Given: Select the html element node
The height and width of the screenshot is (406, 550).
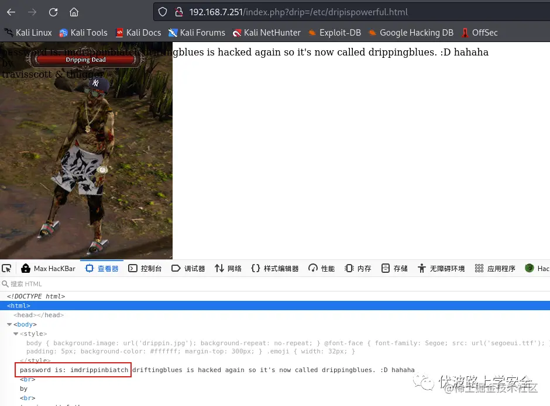Looking at the screenshot, I should tap(275, 306).
